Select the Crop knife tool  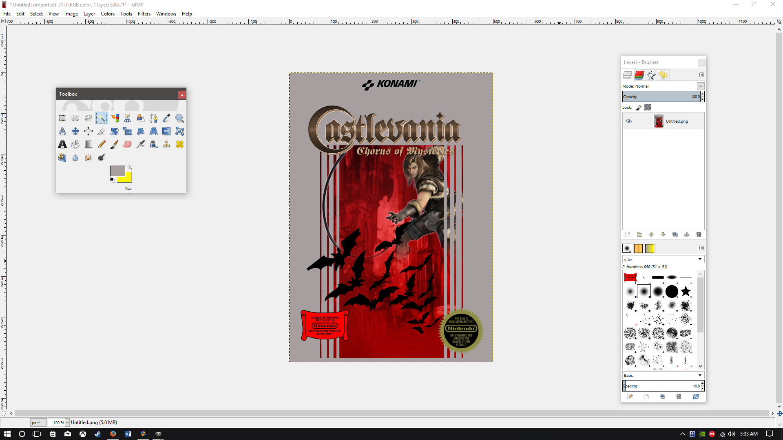click(102, 131)
